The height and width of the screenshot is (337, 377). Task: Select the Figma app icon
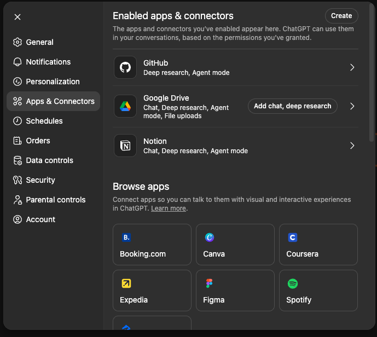point(209,283)
